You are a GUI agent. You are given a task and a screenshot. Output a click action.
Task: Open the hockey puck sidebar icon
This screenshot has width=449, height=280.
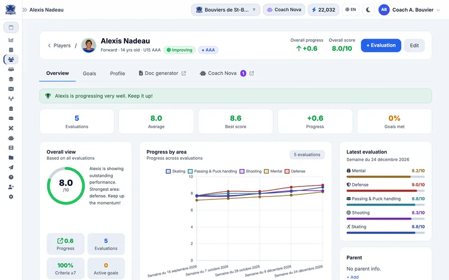[x=11, y=118]
